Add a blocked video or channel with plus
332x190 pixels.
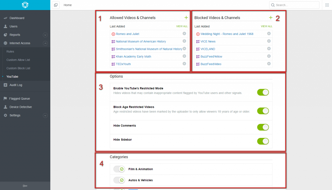[x=271, y=17]
